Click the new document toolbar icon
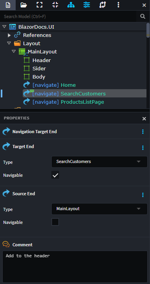Viewport: 150px width, 284px height. (x=8, y=5)
